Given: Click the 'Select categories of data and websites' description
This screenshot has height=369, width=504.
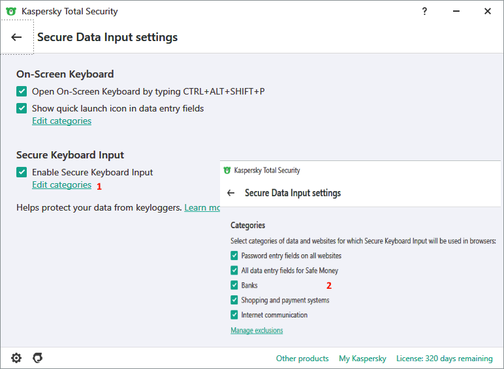Looking at the screenshot, I should pos(363,241).
